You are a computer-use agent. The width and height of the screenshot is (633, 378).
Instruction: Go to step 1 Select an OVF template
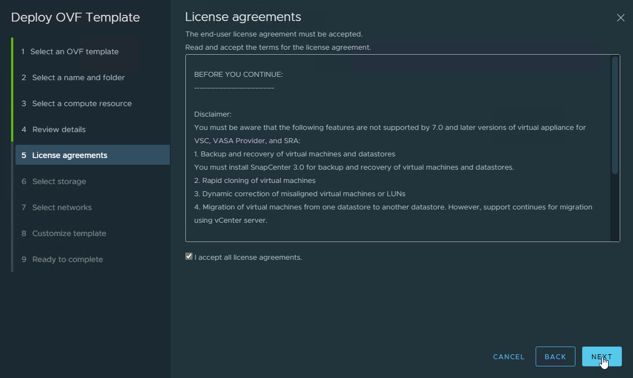pyautogui.click(x=74, y=51)
